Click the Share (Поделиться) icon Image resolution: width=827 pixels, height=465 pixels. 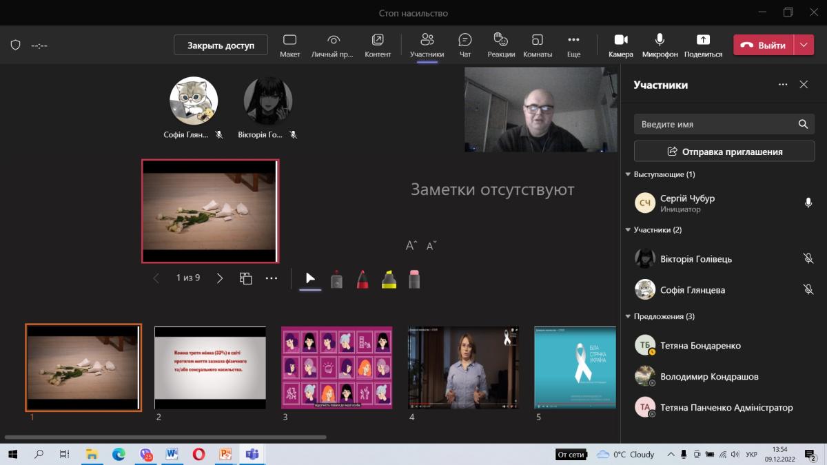click(703, 45)
